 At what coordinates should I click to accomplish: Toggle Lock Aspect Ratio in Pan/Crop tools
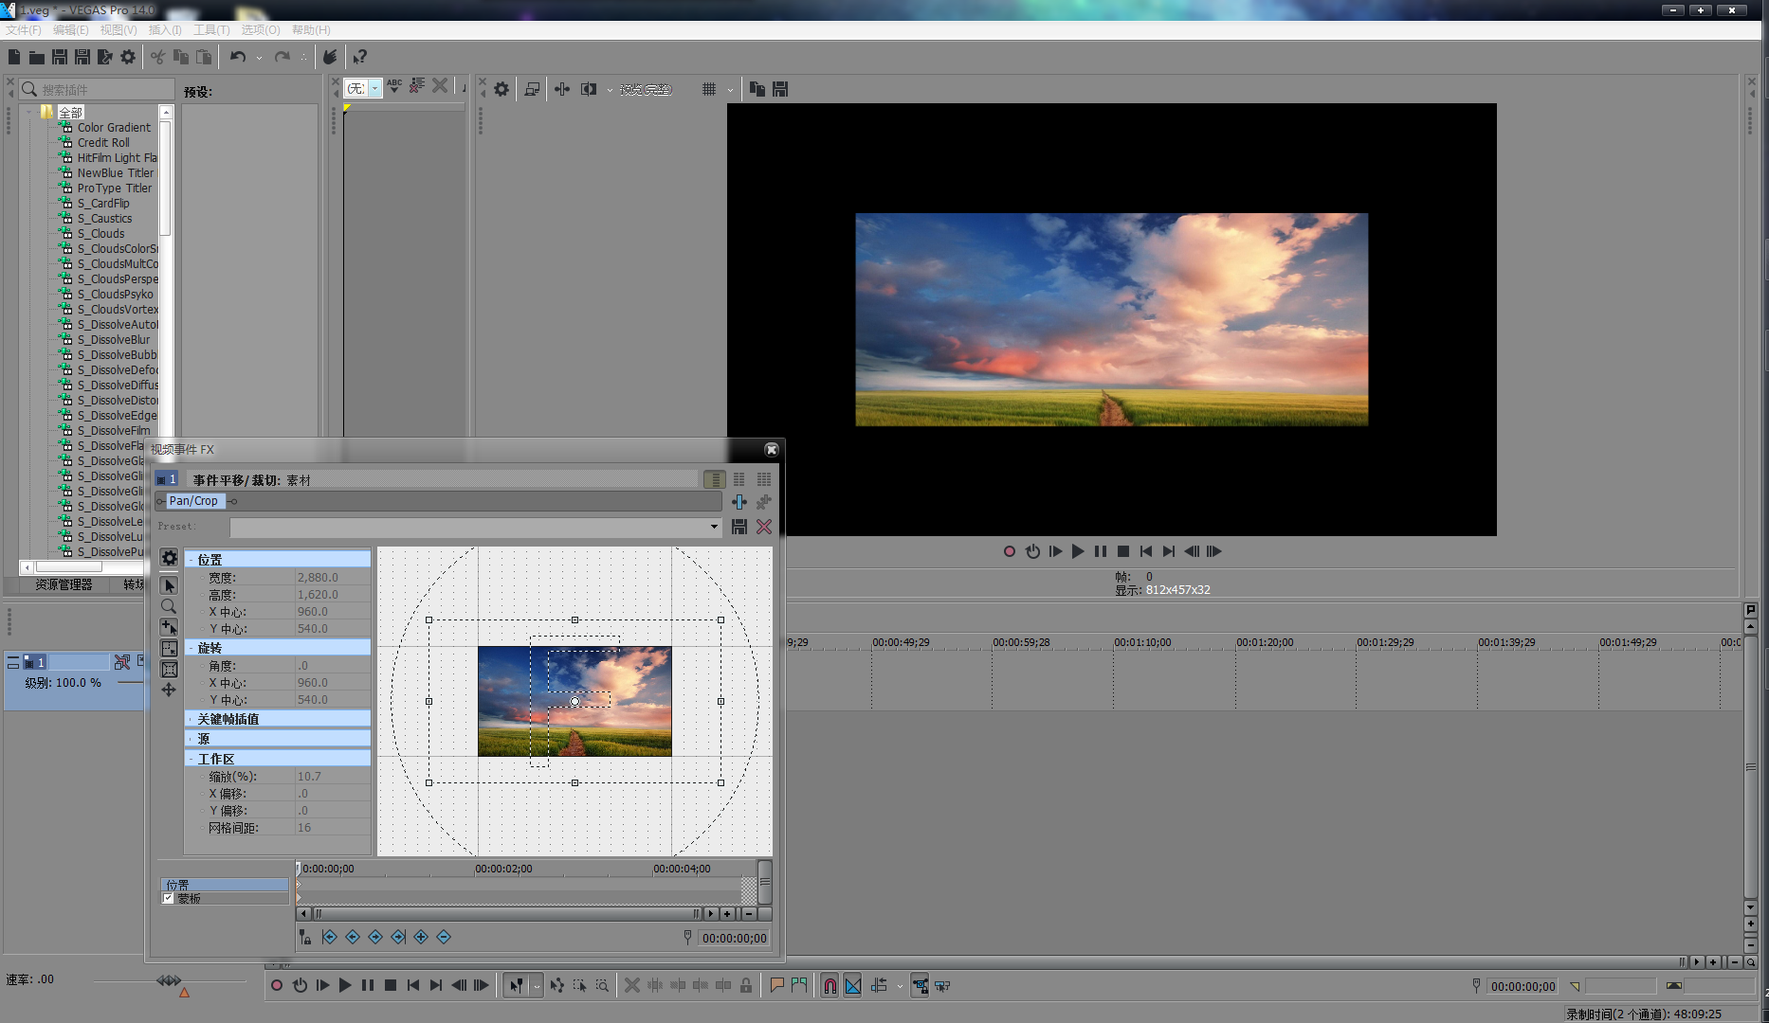(x=169, y=648)
